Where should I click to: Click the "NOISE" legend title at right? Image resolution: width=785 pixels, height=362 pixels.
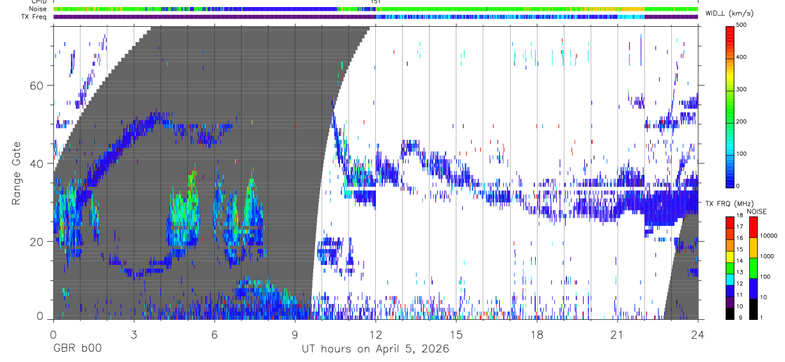click(x=756, y=211)
